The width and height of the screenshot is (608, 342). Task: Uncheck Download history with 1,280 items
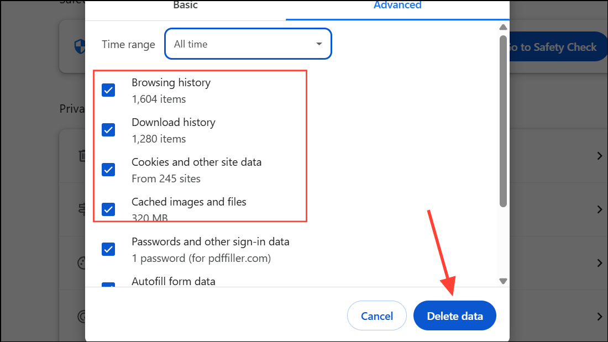click(x=108, y=129)
